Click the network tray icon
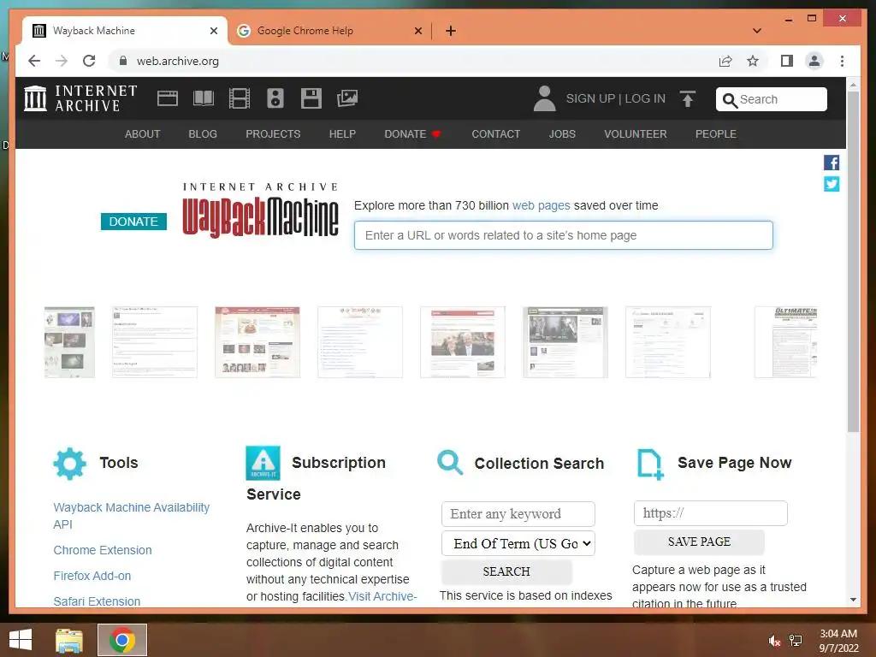This screenshot has width=876, height=657. click(x=796, y=641)
